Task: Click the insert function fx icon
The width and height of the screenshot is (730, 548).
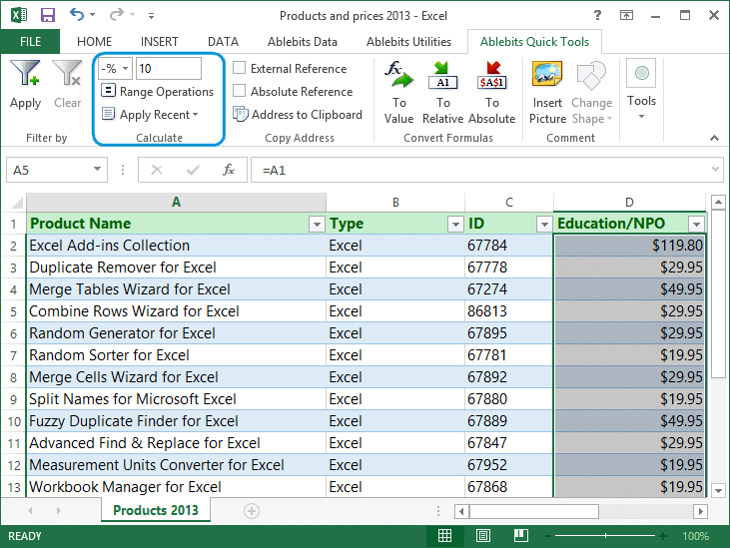Action: pyautogui.click(x=229, y=170)
